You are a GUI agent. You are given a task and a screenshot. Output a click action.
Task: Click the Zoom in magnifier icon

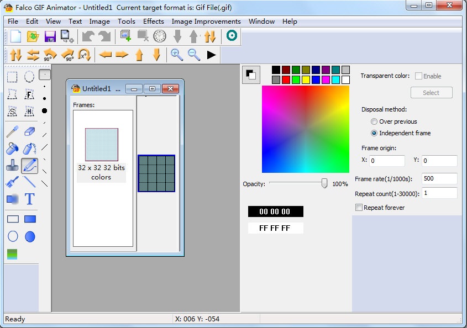point(177,54)
